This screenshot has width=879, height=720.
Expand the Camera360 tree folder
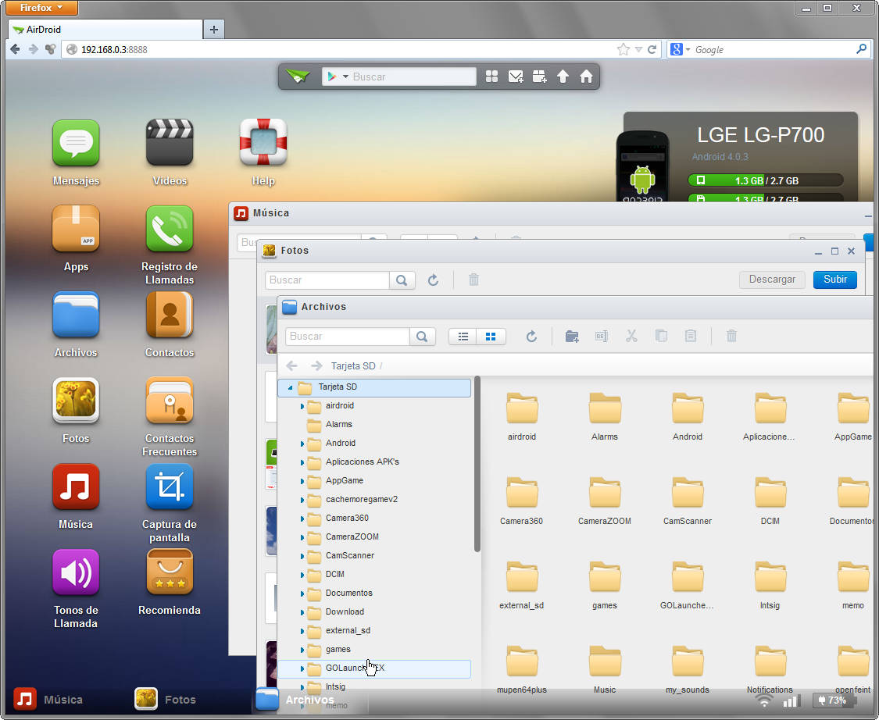pos(302,519)
